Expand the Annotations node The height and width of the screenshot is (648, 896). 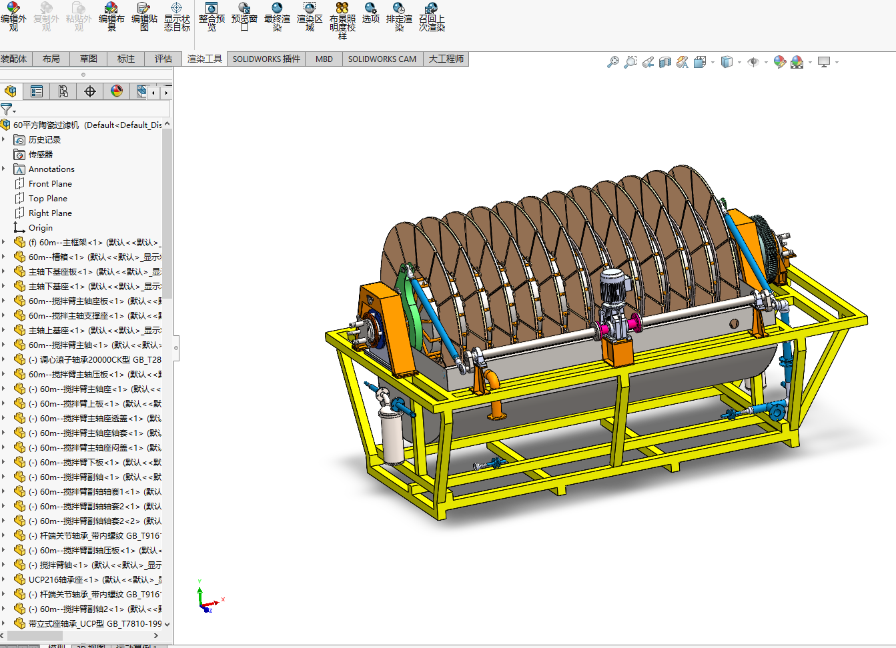(x=4, y=169)
